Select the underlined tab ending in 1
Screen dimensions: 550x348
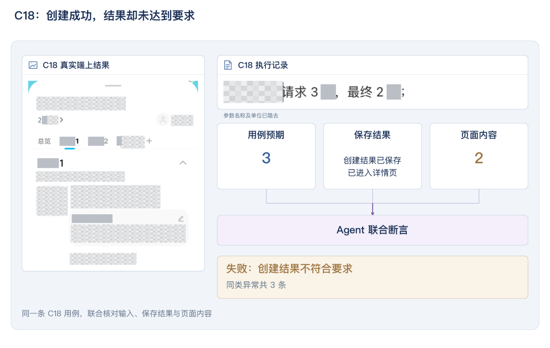(69, 141)
